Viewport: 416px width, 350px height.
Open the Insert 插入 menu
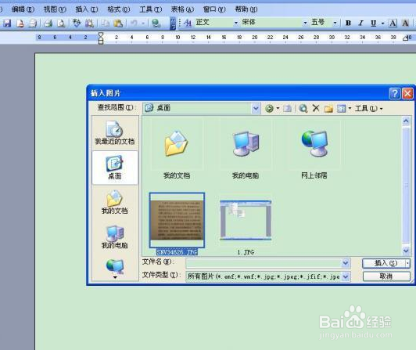coord(87,9)
